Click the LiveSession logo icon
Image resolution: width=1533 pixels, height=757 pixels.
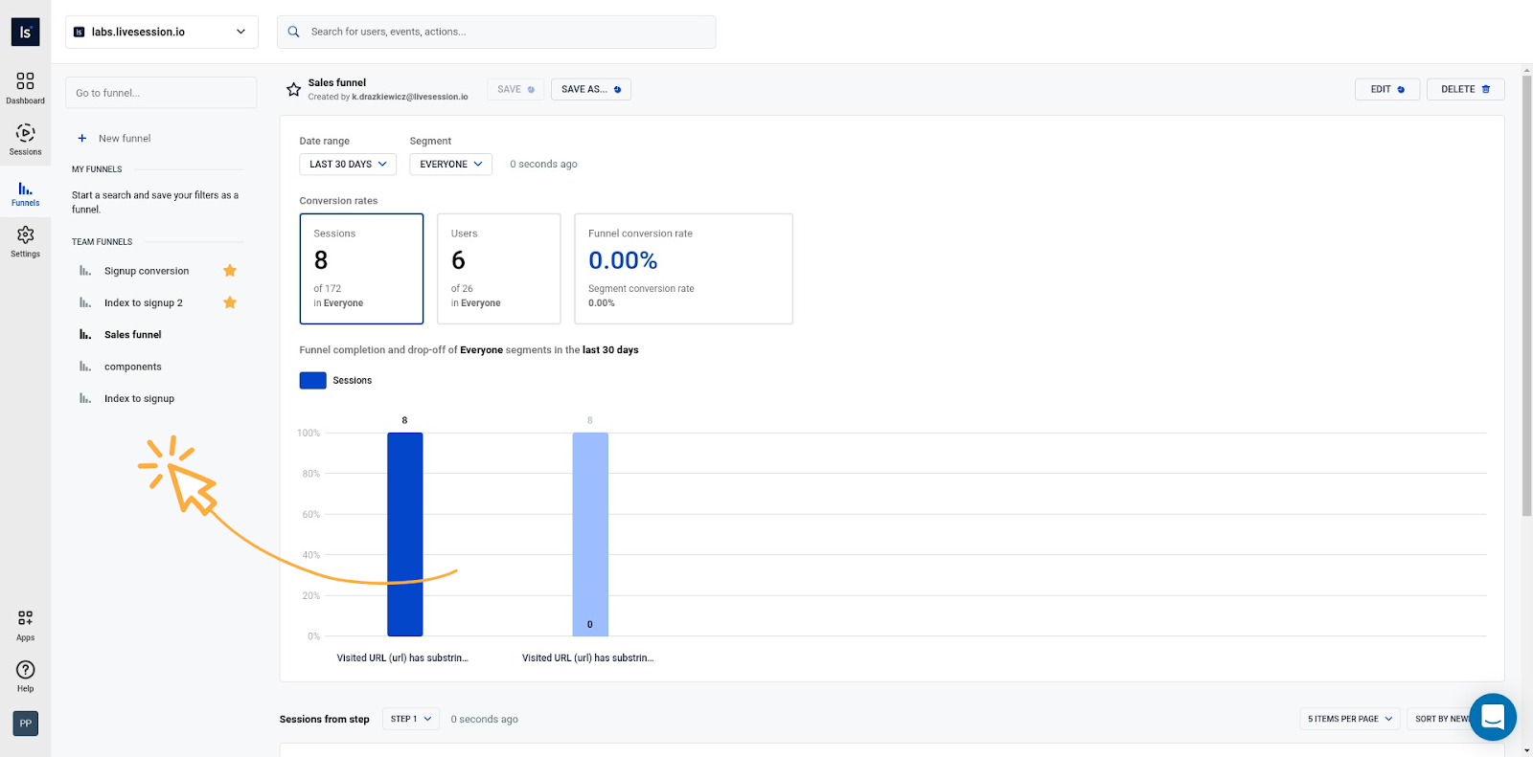[x=25, y=32]
